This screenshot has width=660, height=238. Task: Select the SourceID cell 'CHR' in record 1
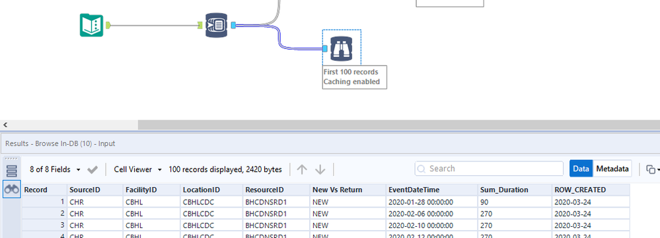coord(95,202)
